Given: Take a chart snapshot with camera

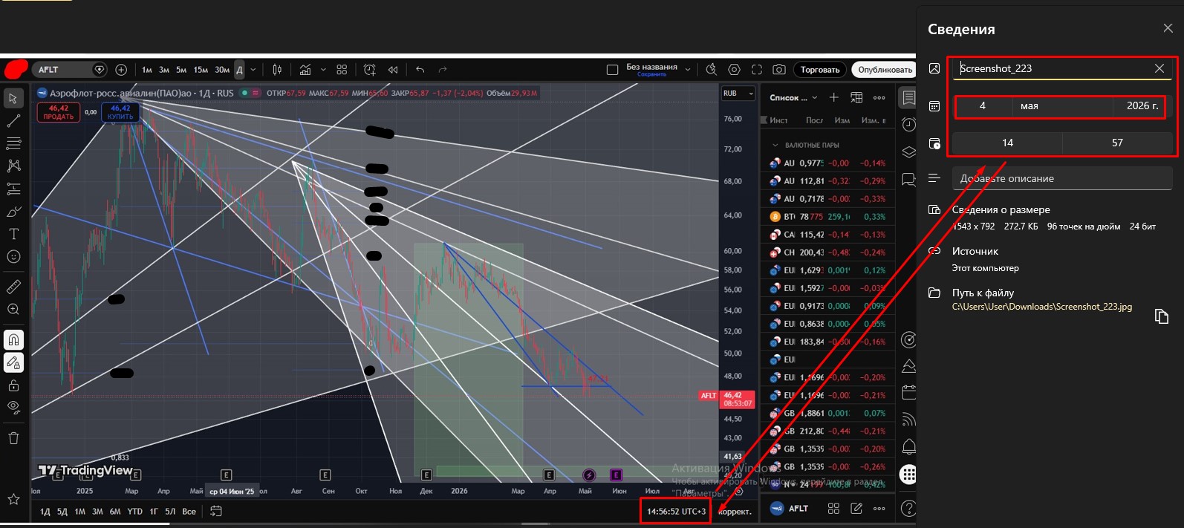Looking at the screenshot, I should tap(779, 70).
